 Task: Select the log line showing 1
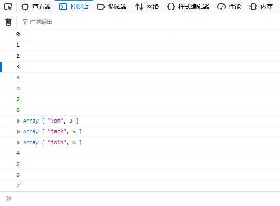tap(140, 45)
